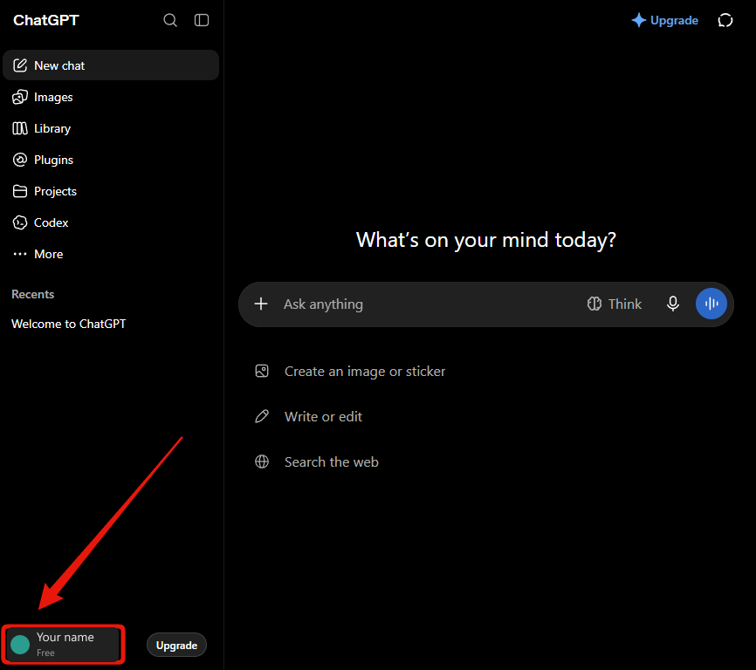Click the Projects folder icon
Screen dimensions: 756x670
20,191
